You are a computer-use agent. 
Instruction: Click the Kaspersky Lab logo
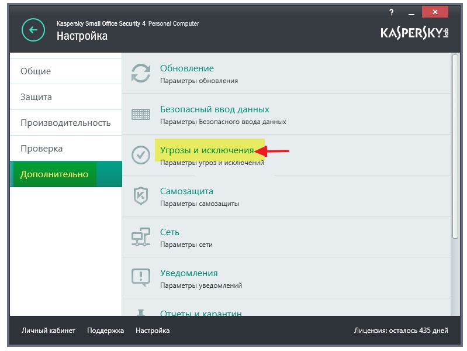(414, 33)
